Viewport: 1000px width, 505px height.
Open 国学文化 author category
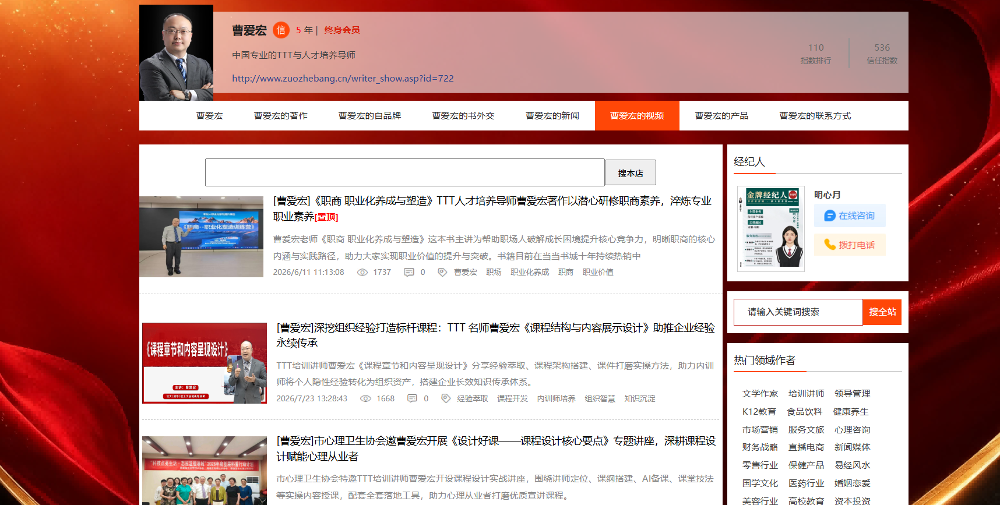[x=760, y=483]
